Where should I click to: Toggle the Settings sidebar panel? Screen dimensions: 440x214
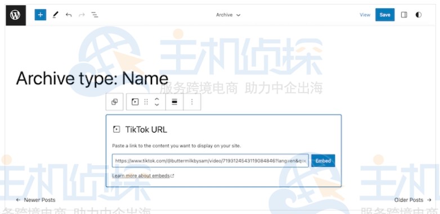pyautogui.click(x=404, y=15)
